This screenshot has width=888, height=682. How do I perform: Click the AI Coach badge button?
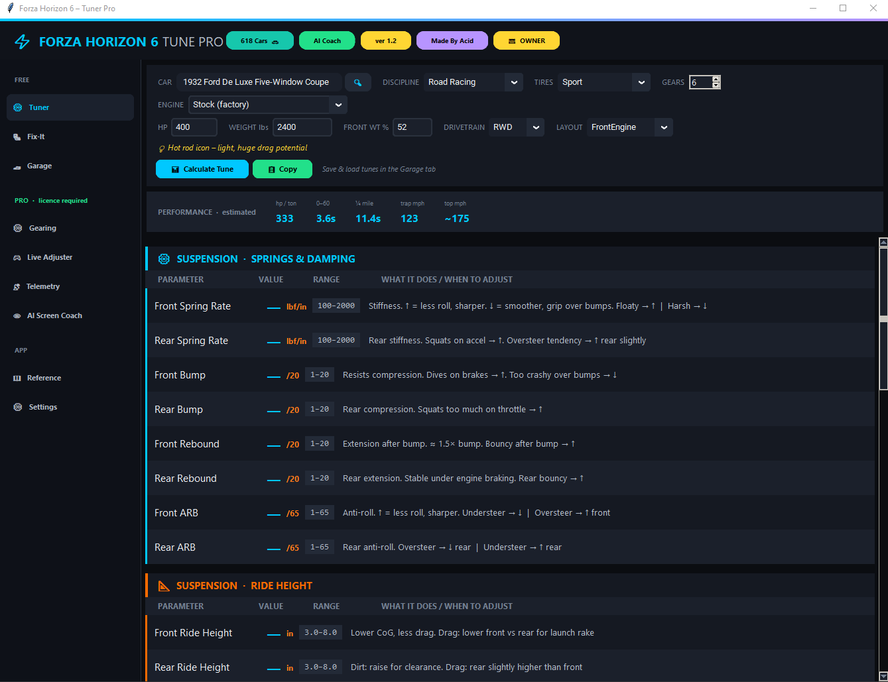point(327,40)
